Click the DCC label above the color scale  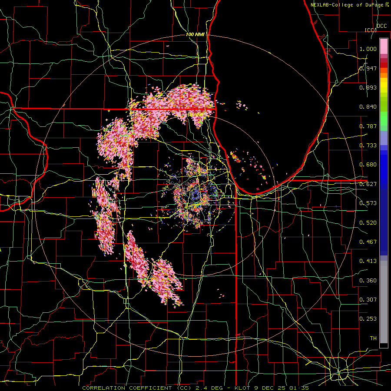[381, 26]
